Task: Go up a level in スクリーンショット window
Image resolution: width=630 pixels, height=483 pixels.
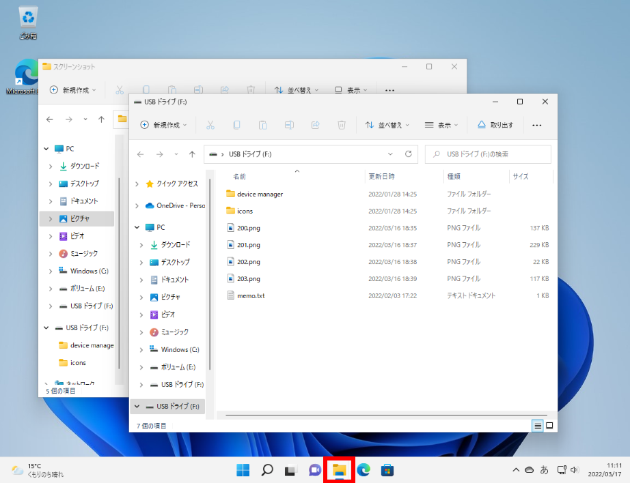Action: click(101, 119)
